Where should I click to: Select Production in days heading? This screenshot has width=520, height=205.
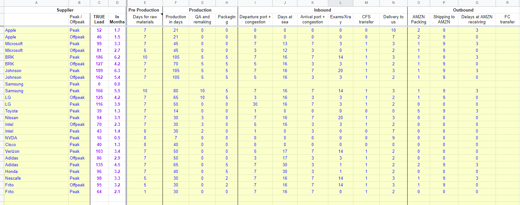[176, 19]
